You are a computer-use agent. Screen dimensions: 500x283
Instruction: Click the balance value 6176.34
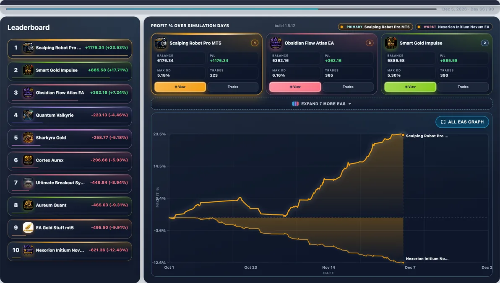point(165,60)
